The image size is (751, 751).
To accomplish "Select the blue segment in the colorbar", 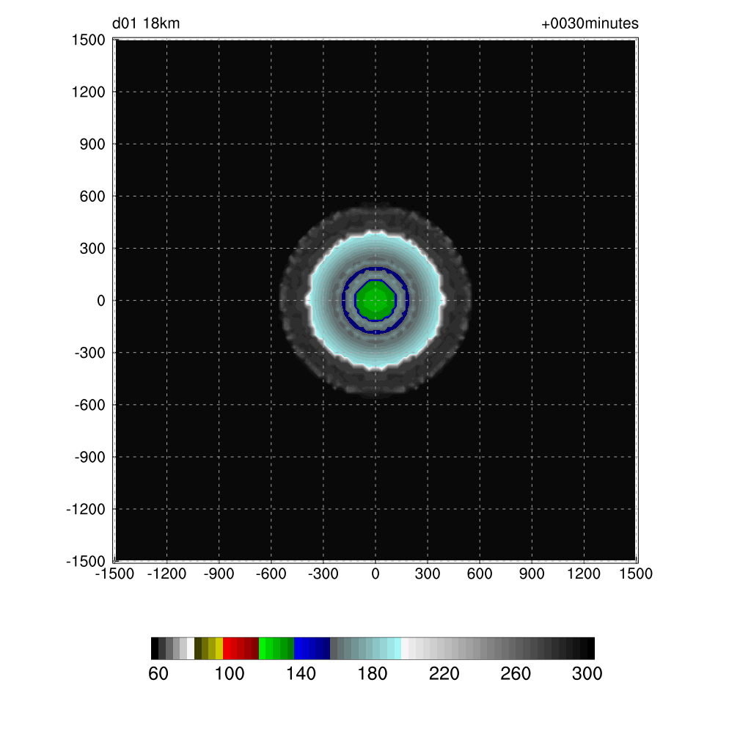I will pyautogui.click(x=312, y=648).
